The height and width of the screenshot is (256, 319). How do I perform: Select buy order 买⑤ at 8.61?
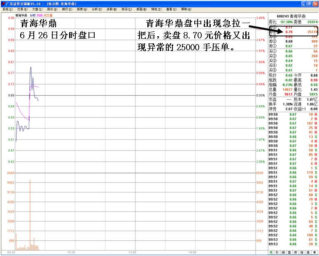(293, 70)
